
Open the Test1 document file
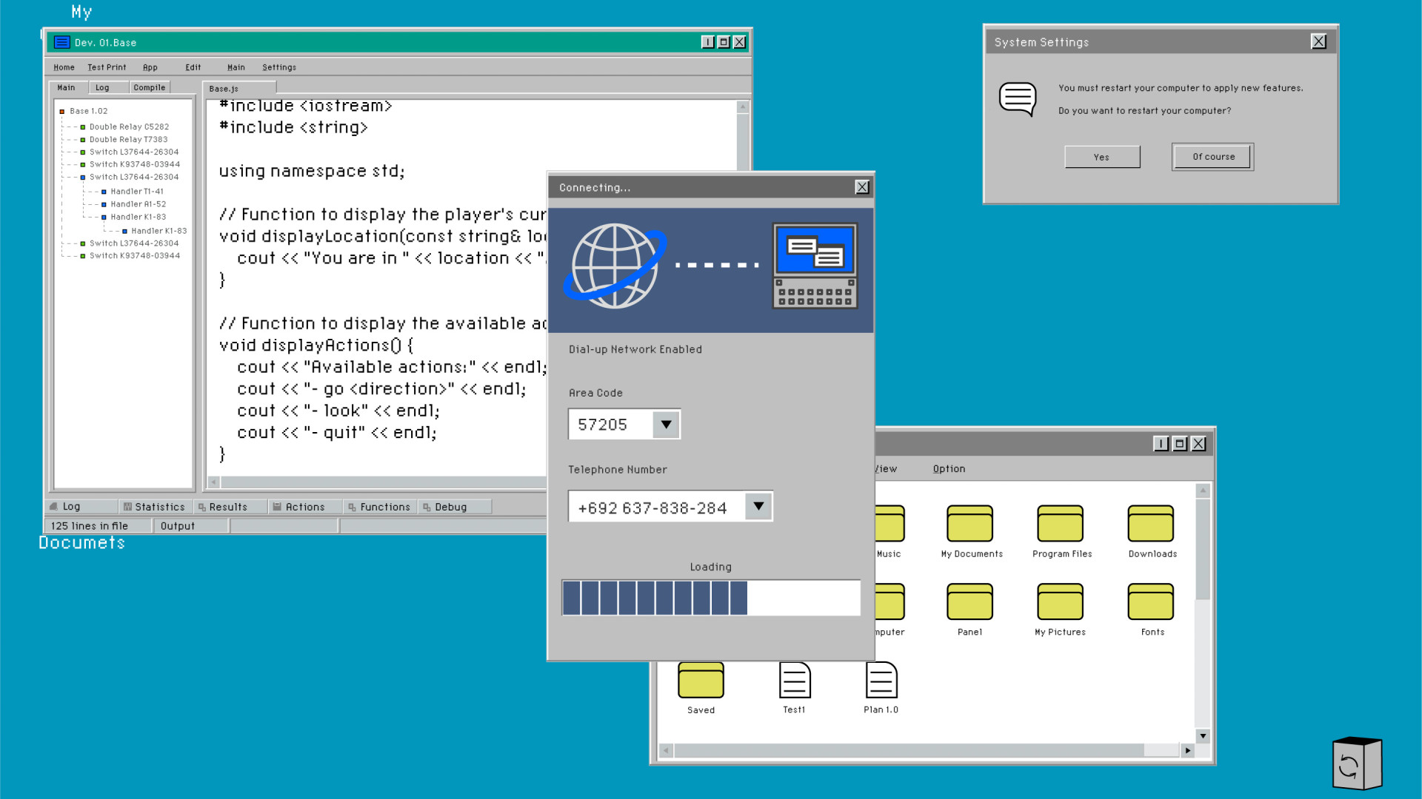795,681
